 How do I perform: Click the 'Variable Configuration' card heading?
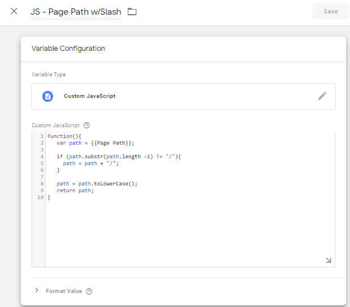[x=68, y=49]
